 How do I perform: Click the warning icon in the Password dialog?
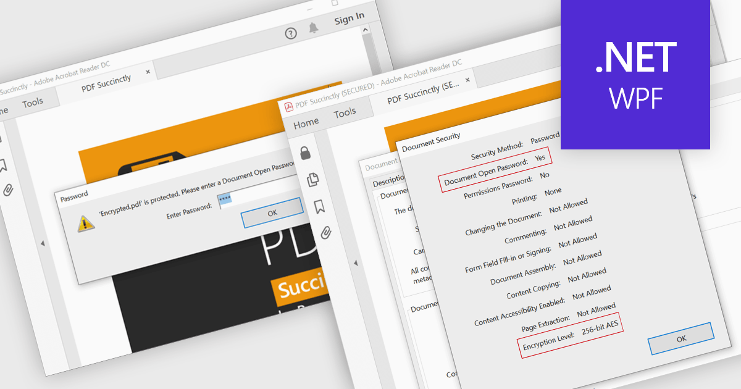pos(86,223)
